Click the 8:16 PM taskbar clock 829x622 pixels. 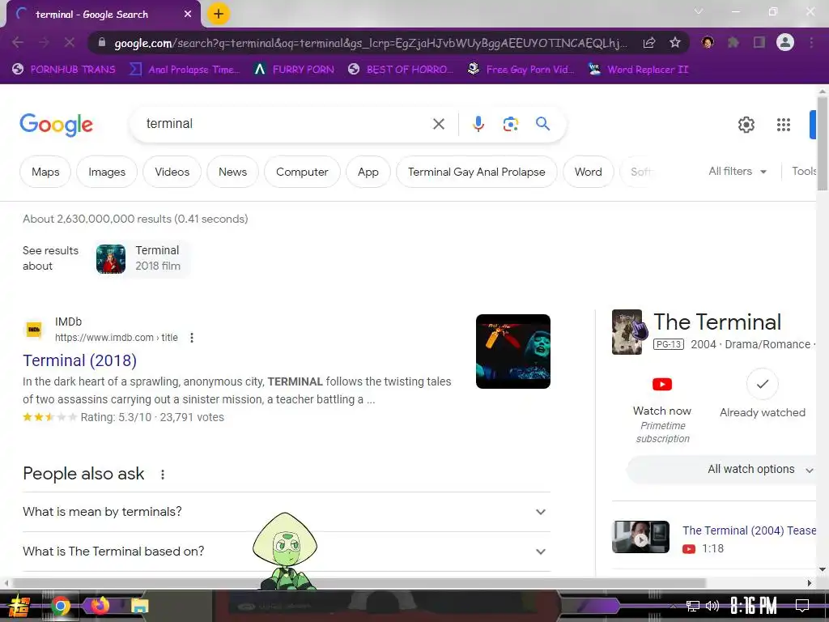pyautogui.click(x=754, y=606)
